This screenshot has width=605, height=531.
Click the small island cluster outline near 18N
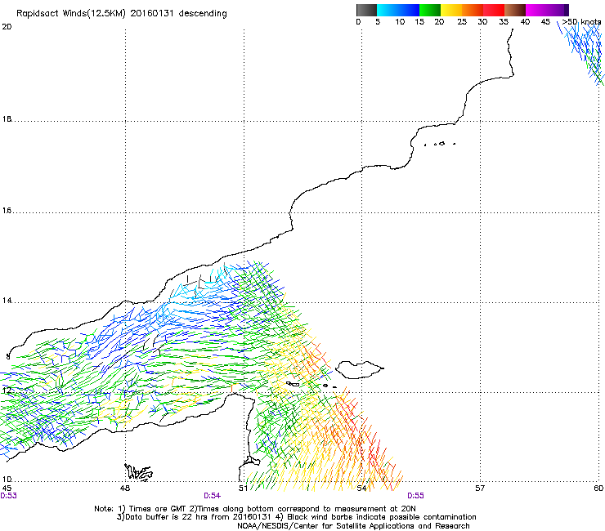[440, 144]
